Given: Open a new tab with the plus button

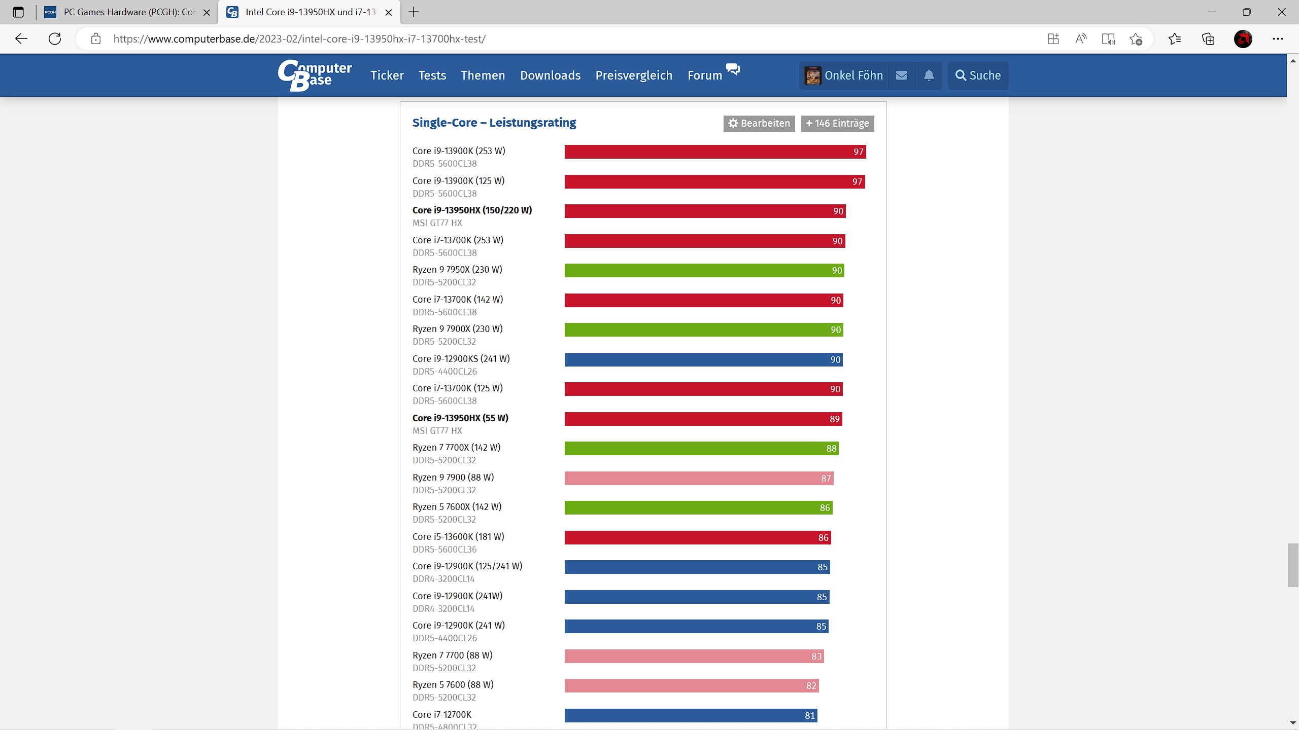Looking at the screenshot, I should [x=414, y=12].
